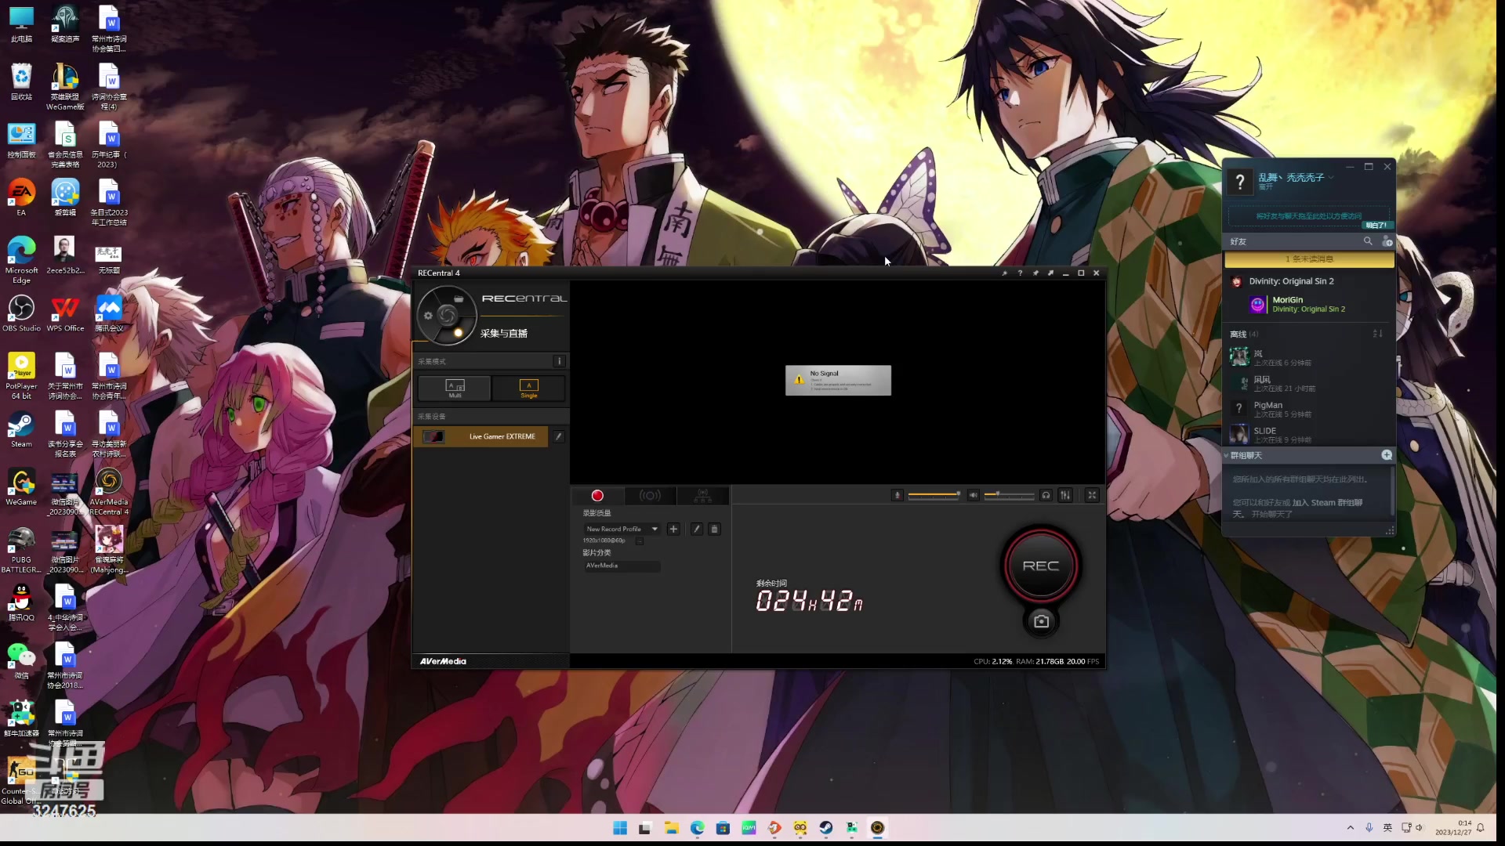Open RECentral help question mark
Viewport: 1505px width, 846px height.
coord(1020,273)
